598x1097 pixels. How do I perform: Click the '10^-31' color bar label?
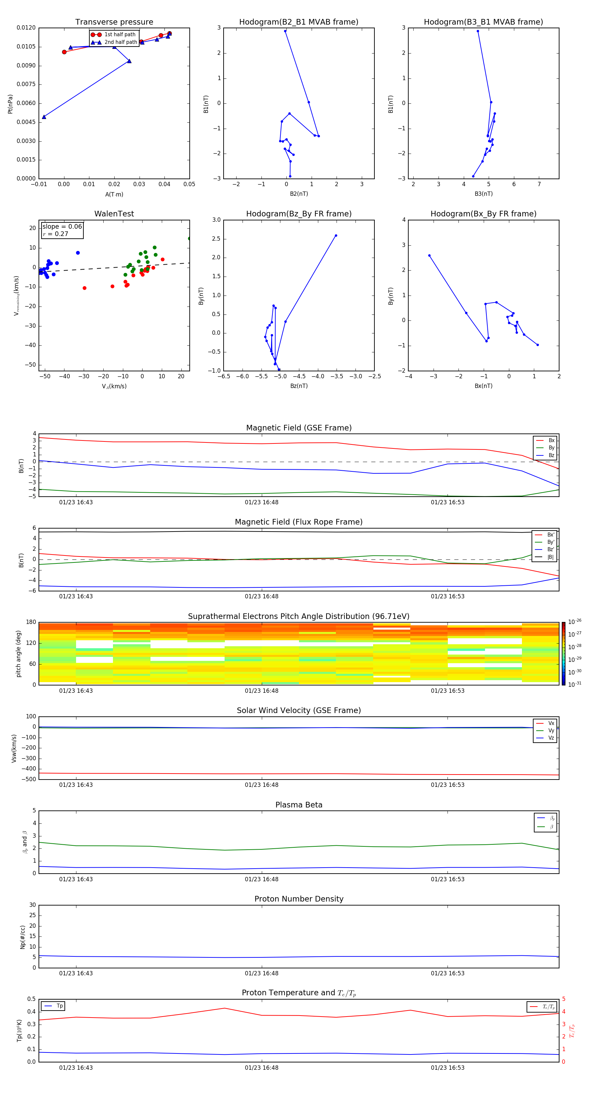point(575,684)
